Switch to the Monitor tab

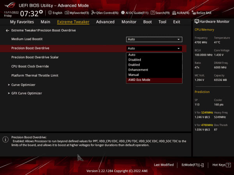click(x=129, y=22)
